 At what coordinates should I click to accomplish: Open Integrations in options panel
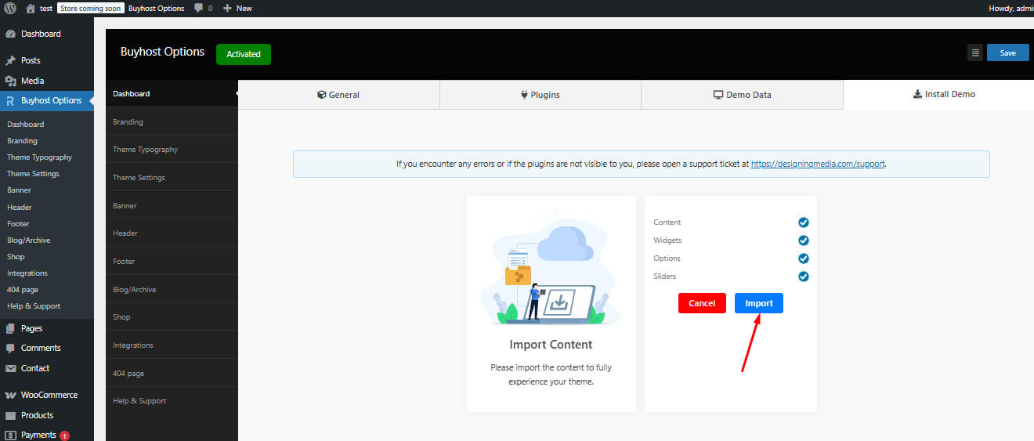coord(172,345)
